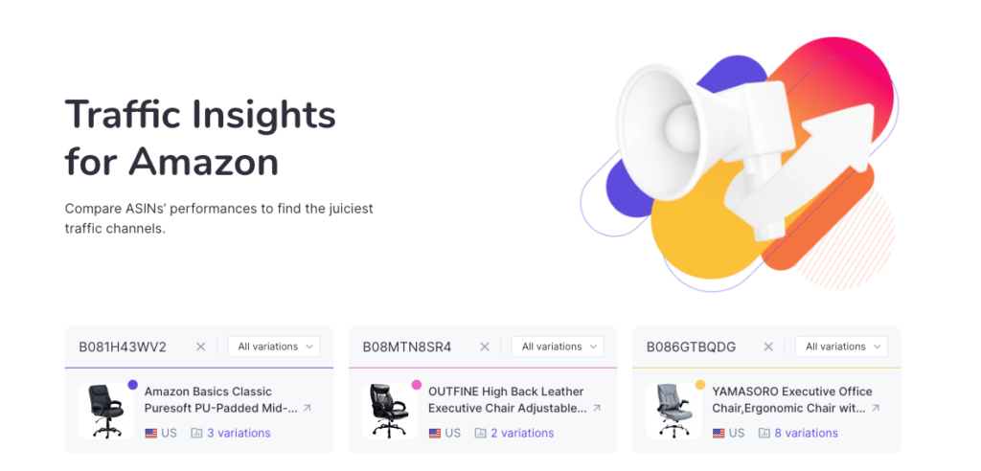This screenshot has height=471, width=981.
Task: Open the 3 variations link
Action: [x=239, y=433]
